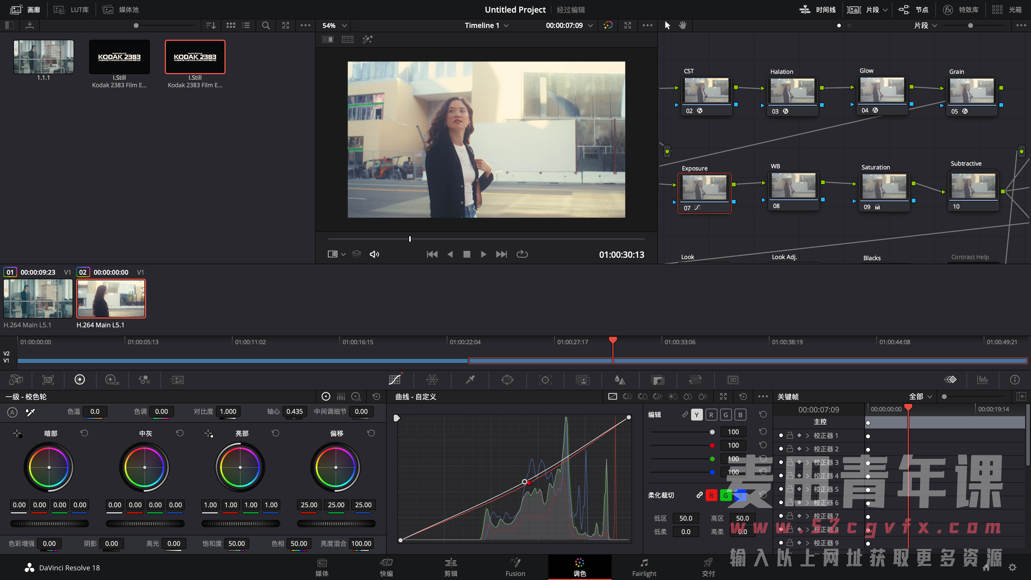The width and height of the screenshot is (1031, 580).
Task: Open the RGB Mixer palette
Action: point(144,379)
